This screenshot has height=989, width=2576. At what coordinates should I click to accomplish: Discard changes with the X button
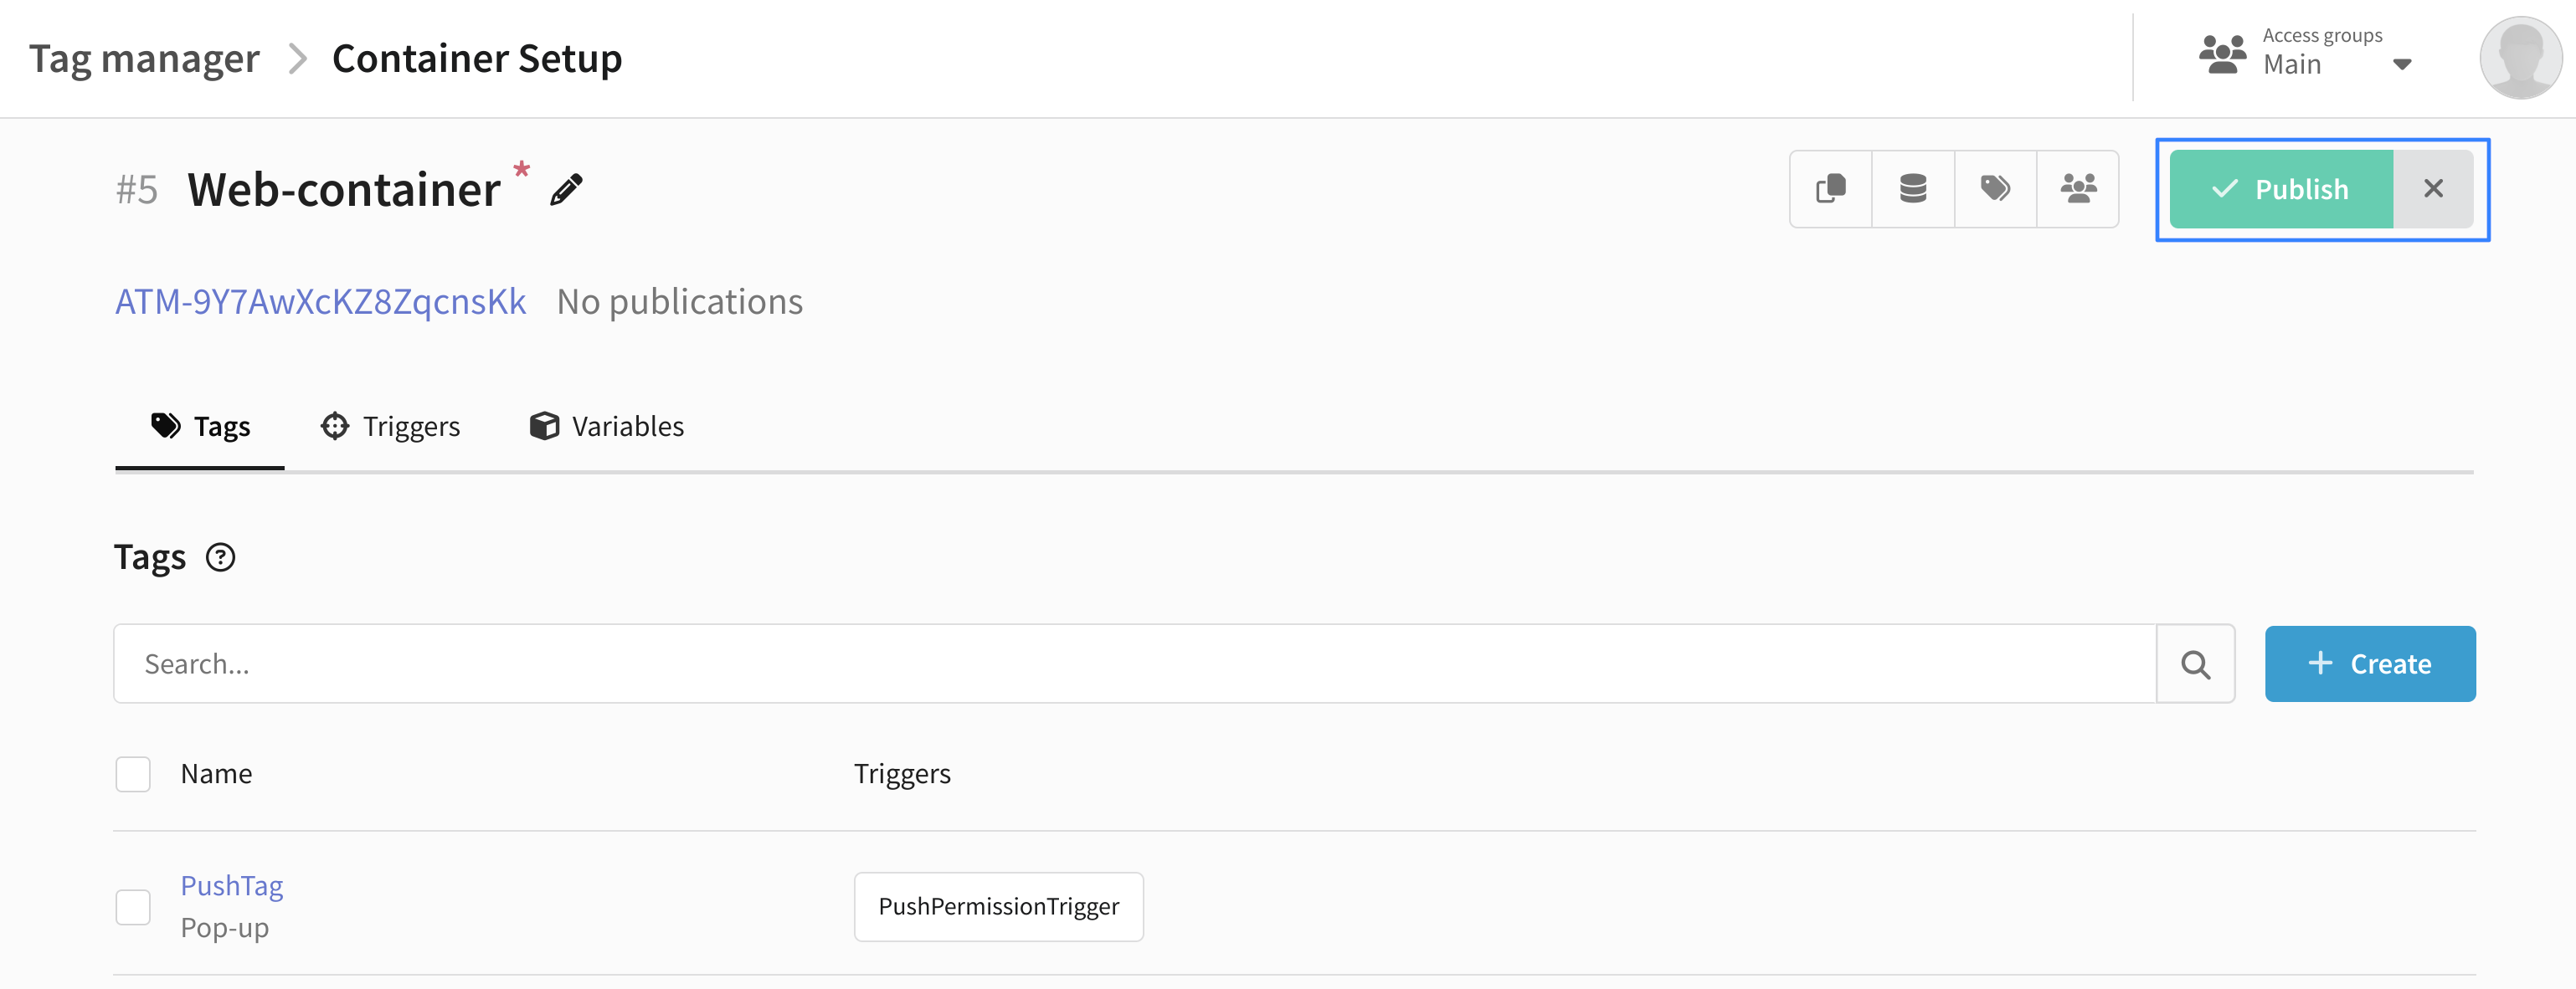click(2433, 189)
